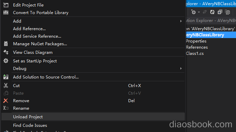Screen dimensions: 236x132
Task: Click the Refresh icon in Solution Explorer toolbar
Action: pyautogui.click(x=212, y=12)
